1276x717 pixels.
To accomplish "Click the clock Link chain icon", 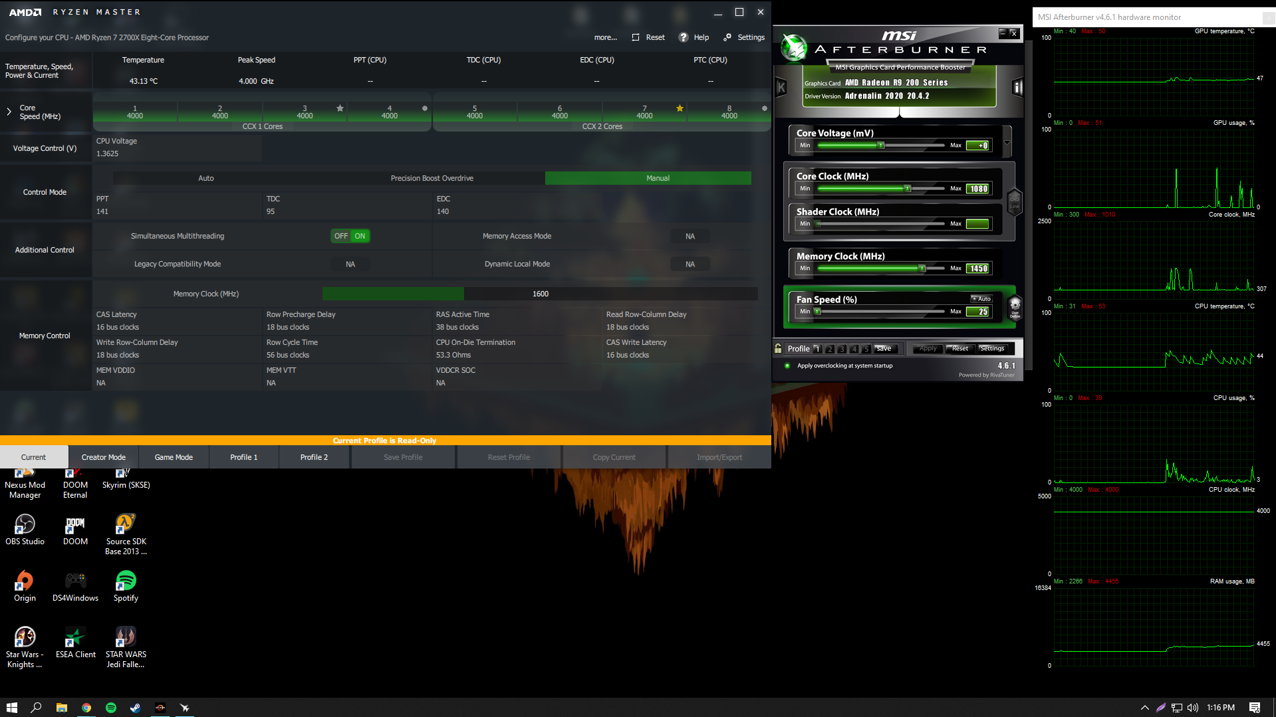I will click(x=1014, y=201).
